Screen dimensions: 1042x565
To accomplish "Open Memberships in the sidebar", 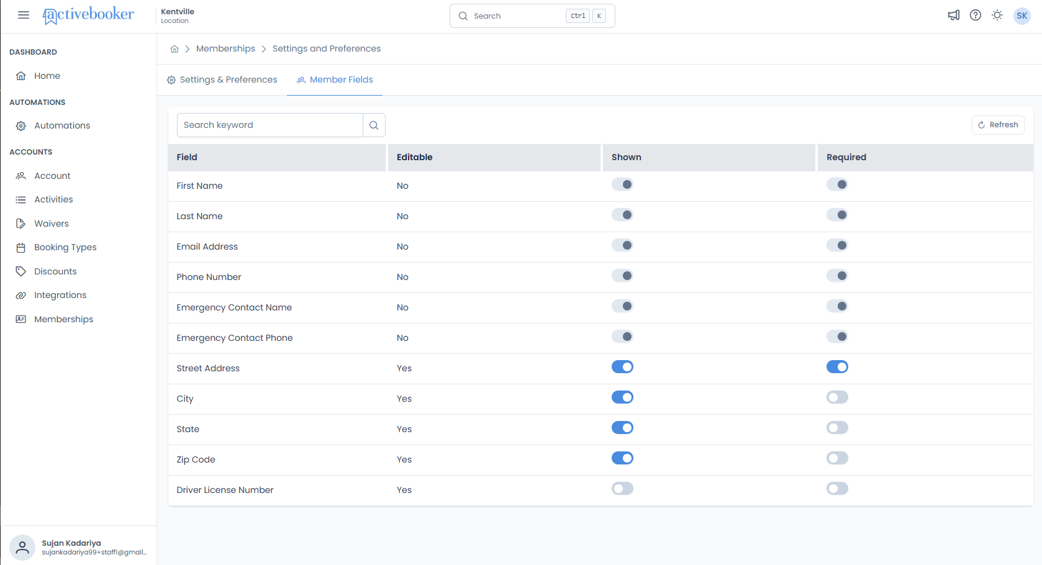I will pos(63,319).
